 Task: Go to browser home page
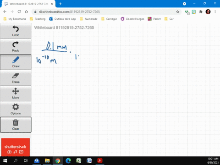26,12
